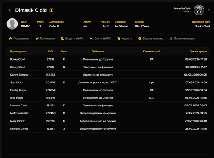The height and width of the screenshot is (158, 214).
Task: Click Rokky Cloid under Принял в орг
Action: click(x=202, y=26)
